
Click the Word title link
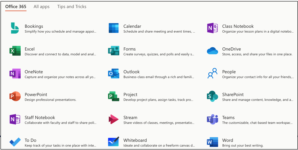click(x=228, y=140)
